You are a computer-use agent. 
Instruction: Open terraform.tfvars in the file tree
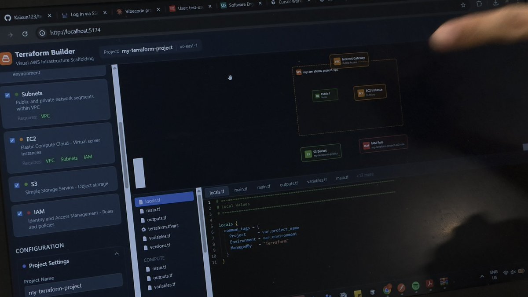163,228
